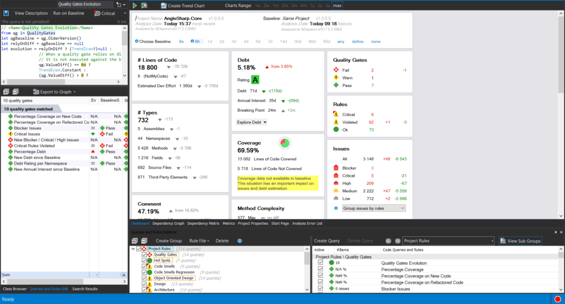Switch to the Class Browser tab
The width and height of the screenshot is (565, 304).
pyautogui.click(x=15, y=289)
